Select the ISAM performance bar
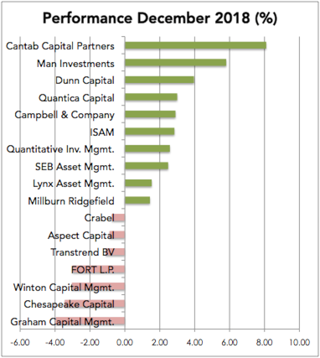The image size is (320, 358). [150, 132]
